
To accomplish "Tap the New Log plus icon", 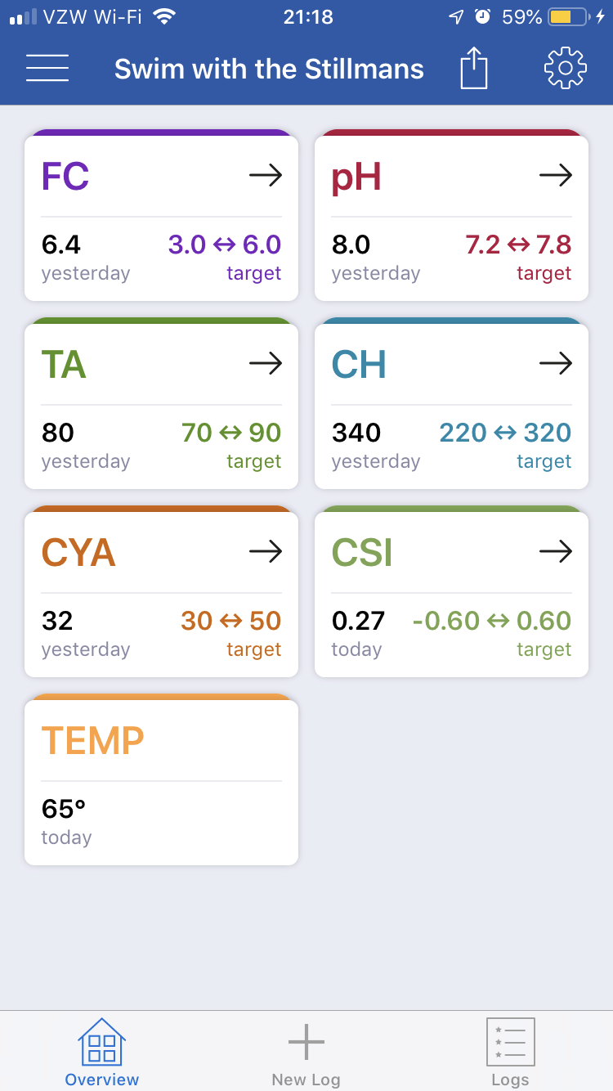I will pos(306,1042).
